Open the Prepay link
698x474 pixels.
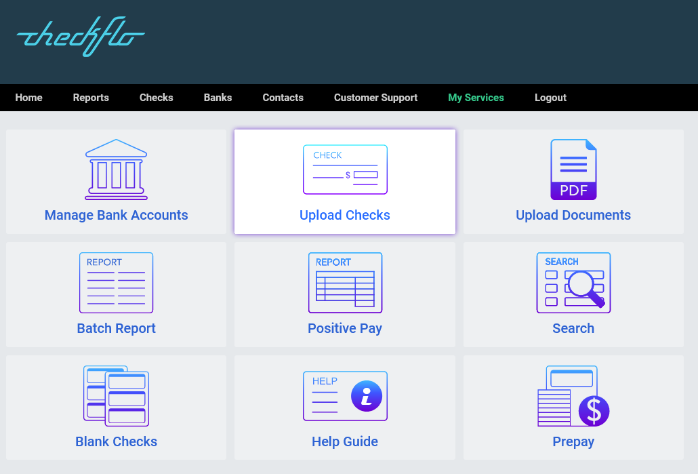tap(573, 441)
